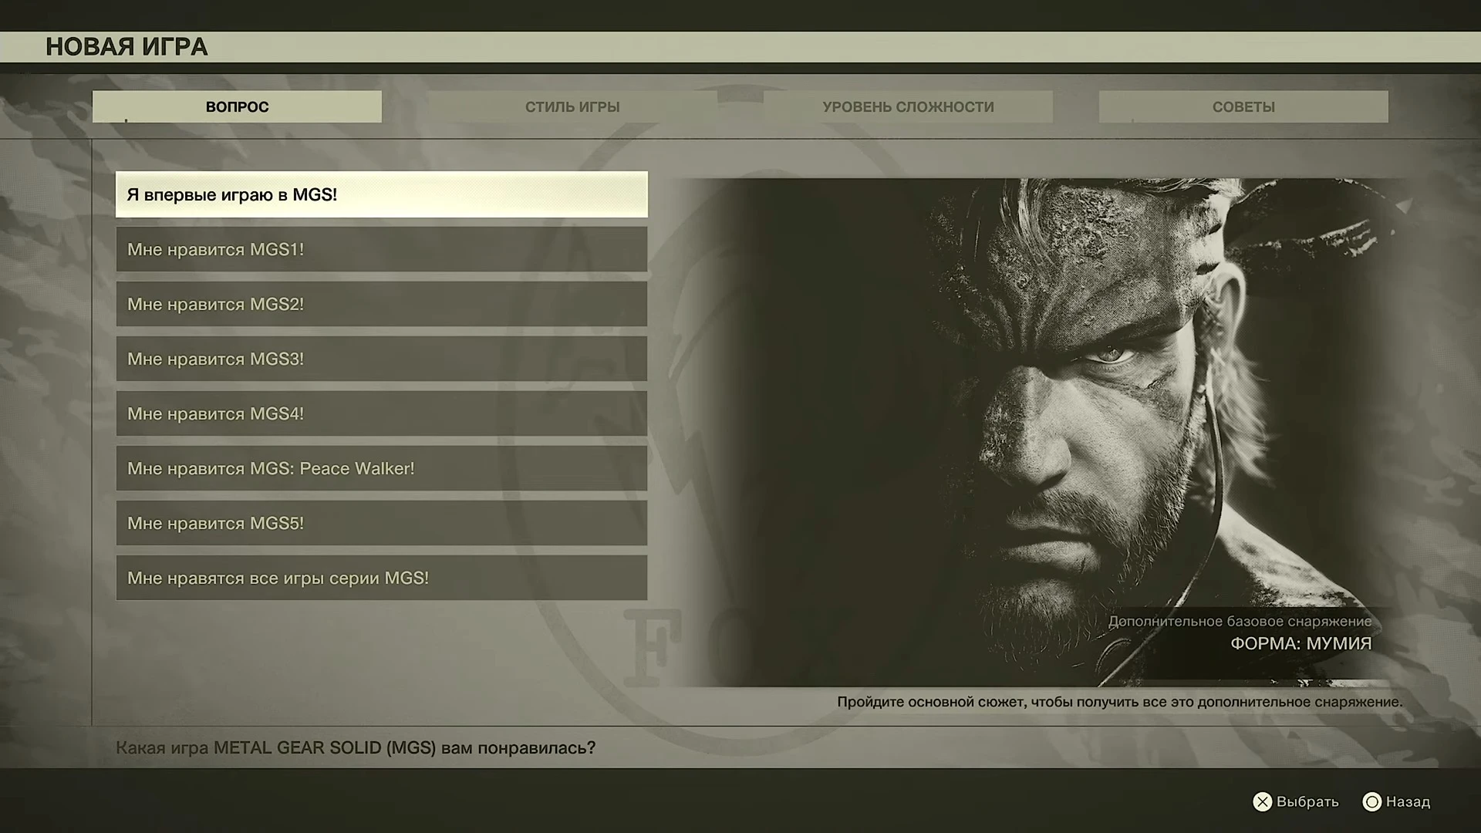Choose the answer "Мне нравится MGS1!"
This screenshot has width=1481, height=833.
click(x=381, y=249)
